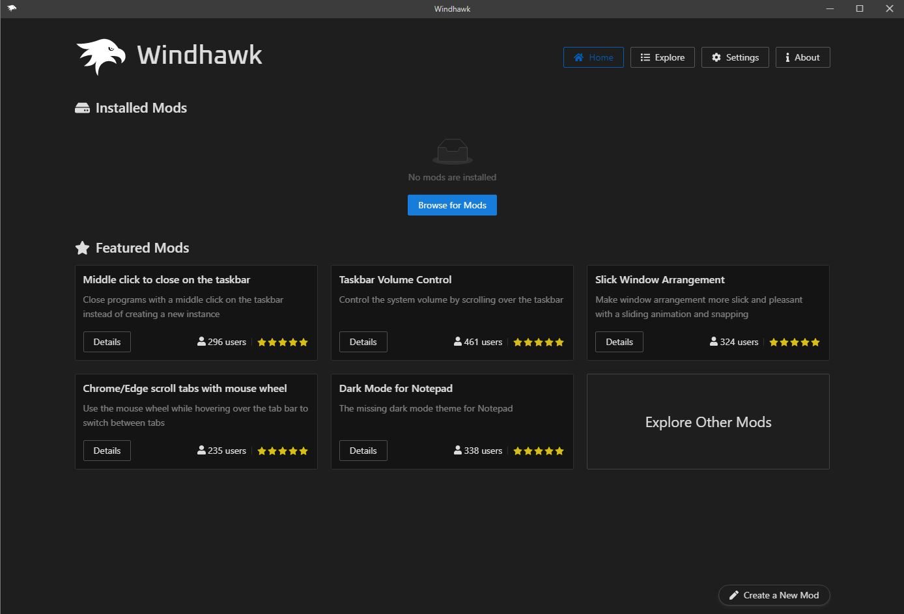Click the drive icon beside Installed Mods

point(82,108)
